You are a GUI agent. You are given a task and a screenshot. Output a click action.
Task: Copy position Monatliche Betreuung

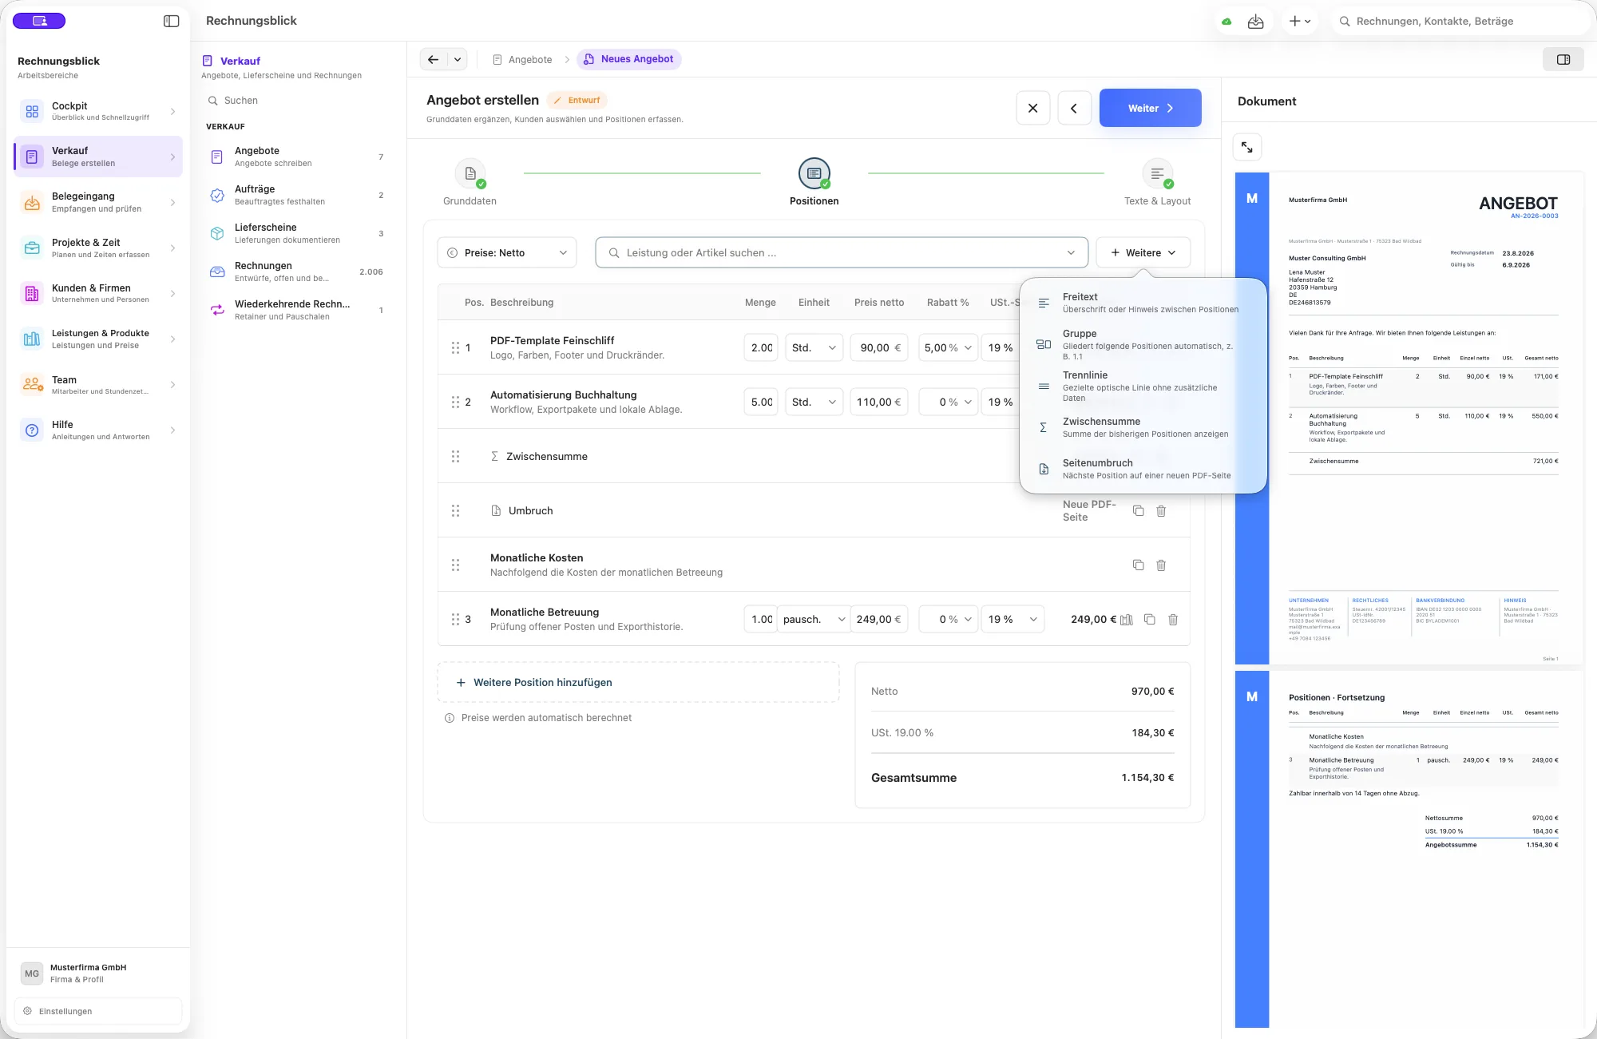click(x=1150, y=619)
